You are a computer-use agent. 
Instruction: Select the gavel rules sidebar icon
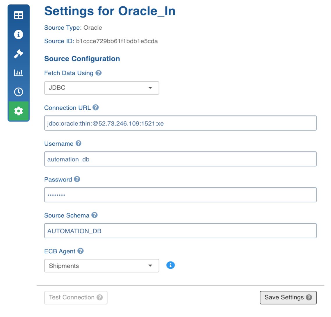point(19,54)
